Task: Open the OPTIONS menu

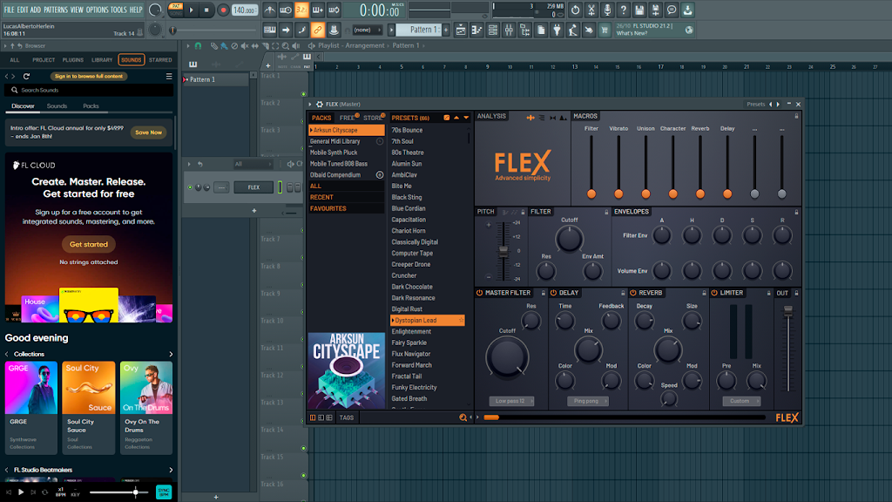Action: [x=97, y=10]
